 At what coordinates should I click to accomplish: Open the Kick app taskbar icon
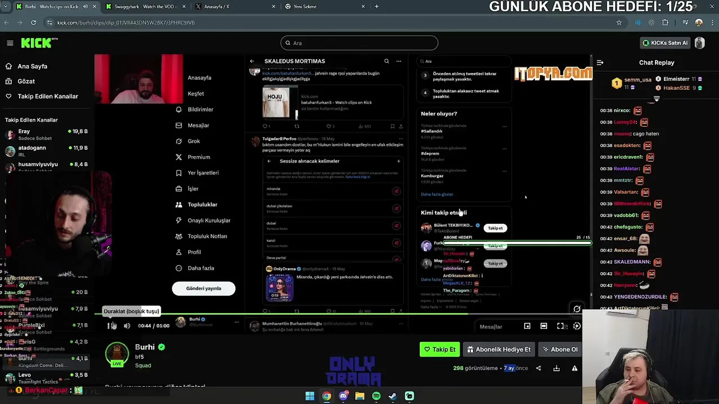409,396
